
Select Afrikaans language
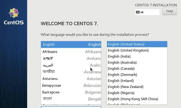click(71, 52)
